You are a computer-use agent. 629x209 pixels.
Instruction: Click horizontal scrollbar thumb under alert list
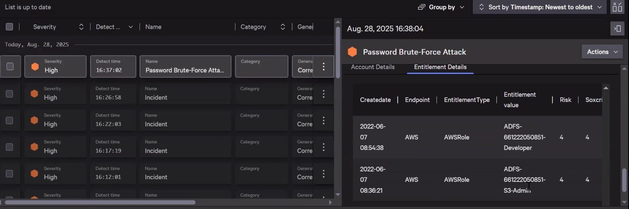click(x=100, y=203)
